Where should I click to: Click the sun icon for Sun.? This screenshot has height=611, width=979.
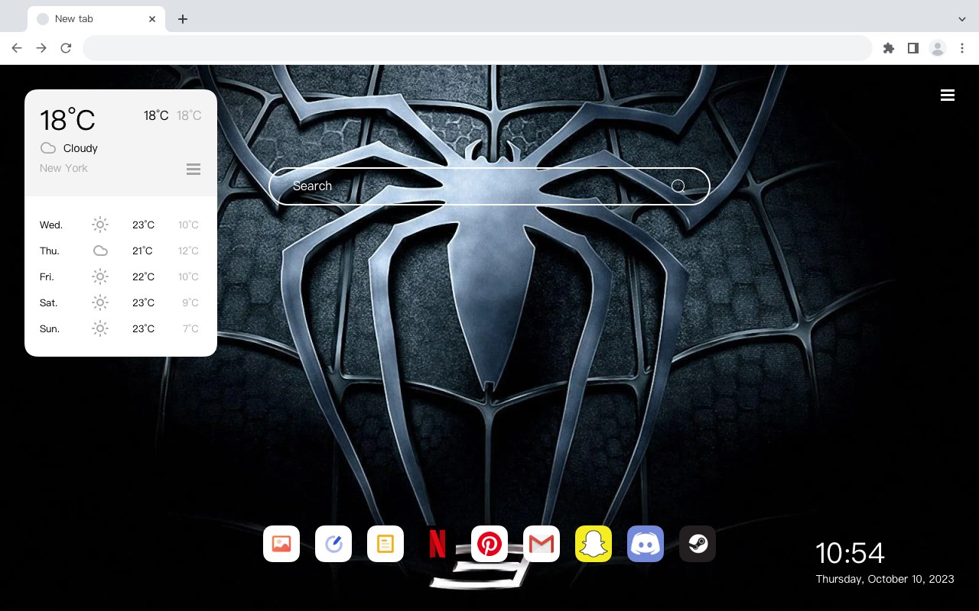100,328
